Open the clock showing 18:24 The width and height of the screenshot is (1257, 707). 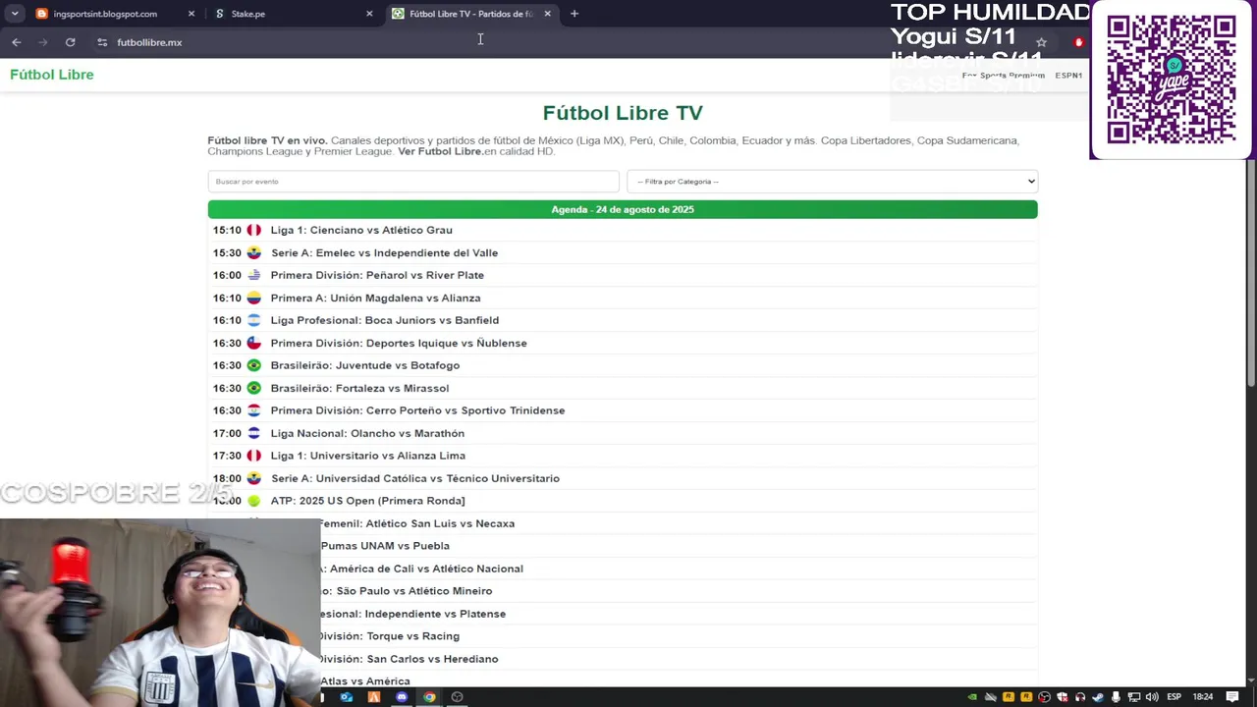click(1203, 697)
